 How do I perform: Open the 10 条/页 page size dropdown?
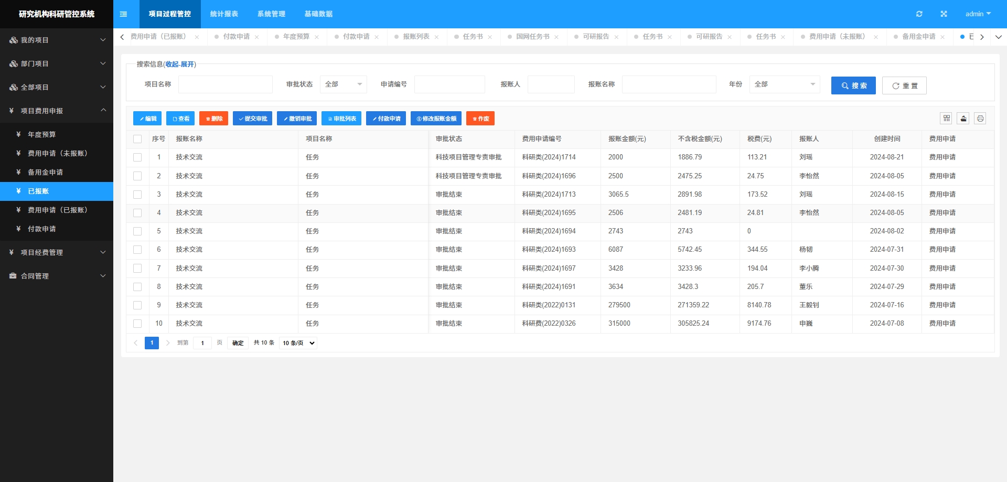298,343
